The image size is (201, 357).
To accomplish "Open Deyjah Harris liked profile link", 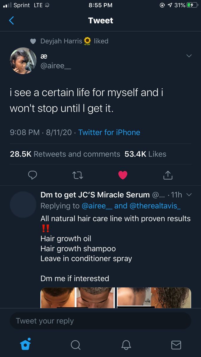I will (61, 41).
